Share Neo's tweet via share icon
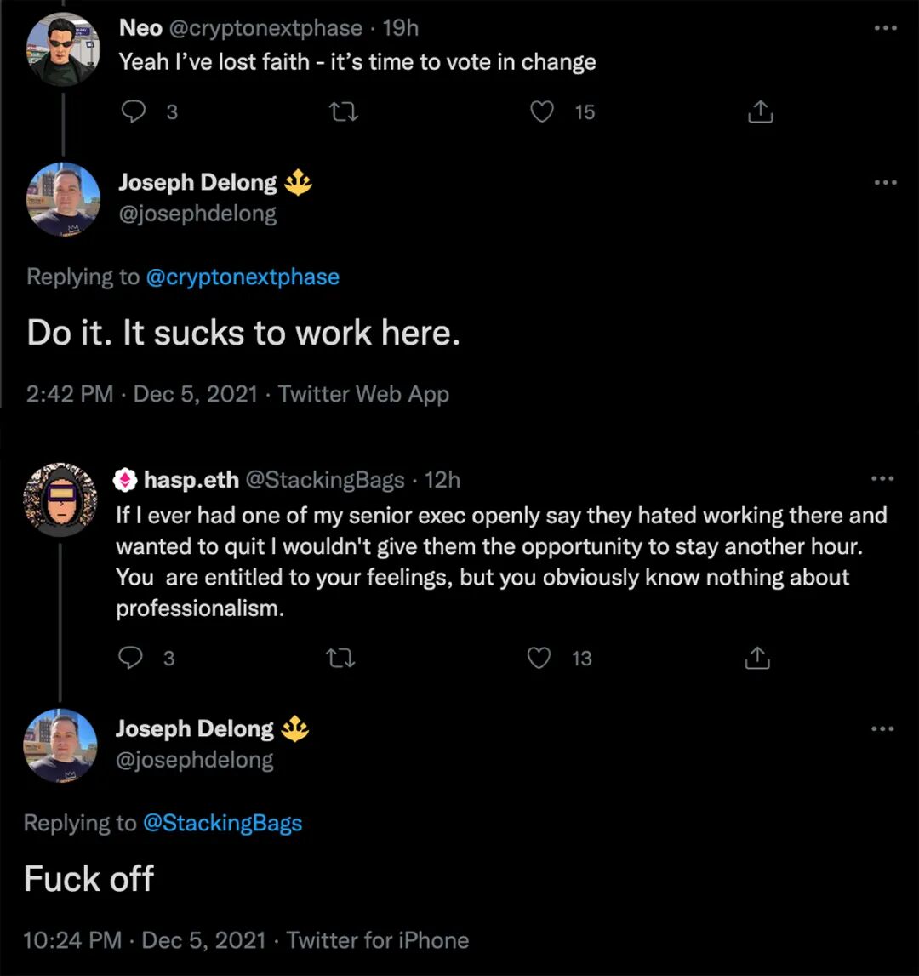Screen dimensions: 919x976 point(760,111)
